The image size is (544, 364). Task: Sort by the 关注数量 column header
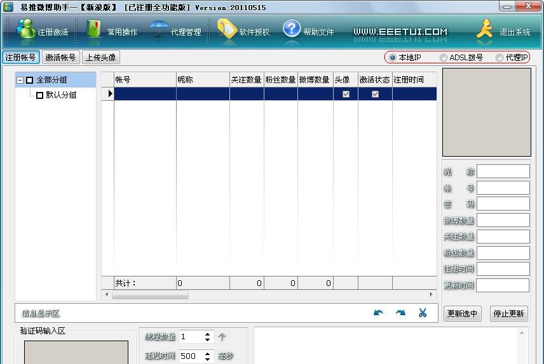(247, 80)
